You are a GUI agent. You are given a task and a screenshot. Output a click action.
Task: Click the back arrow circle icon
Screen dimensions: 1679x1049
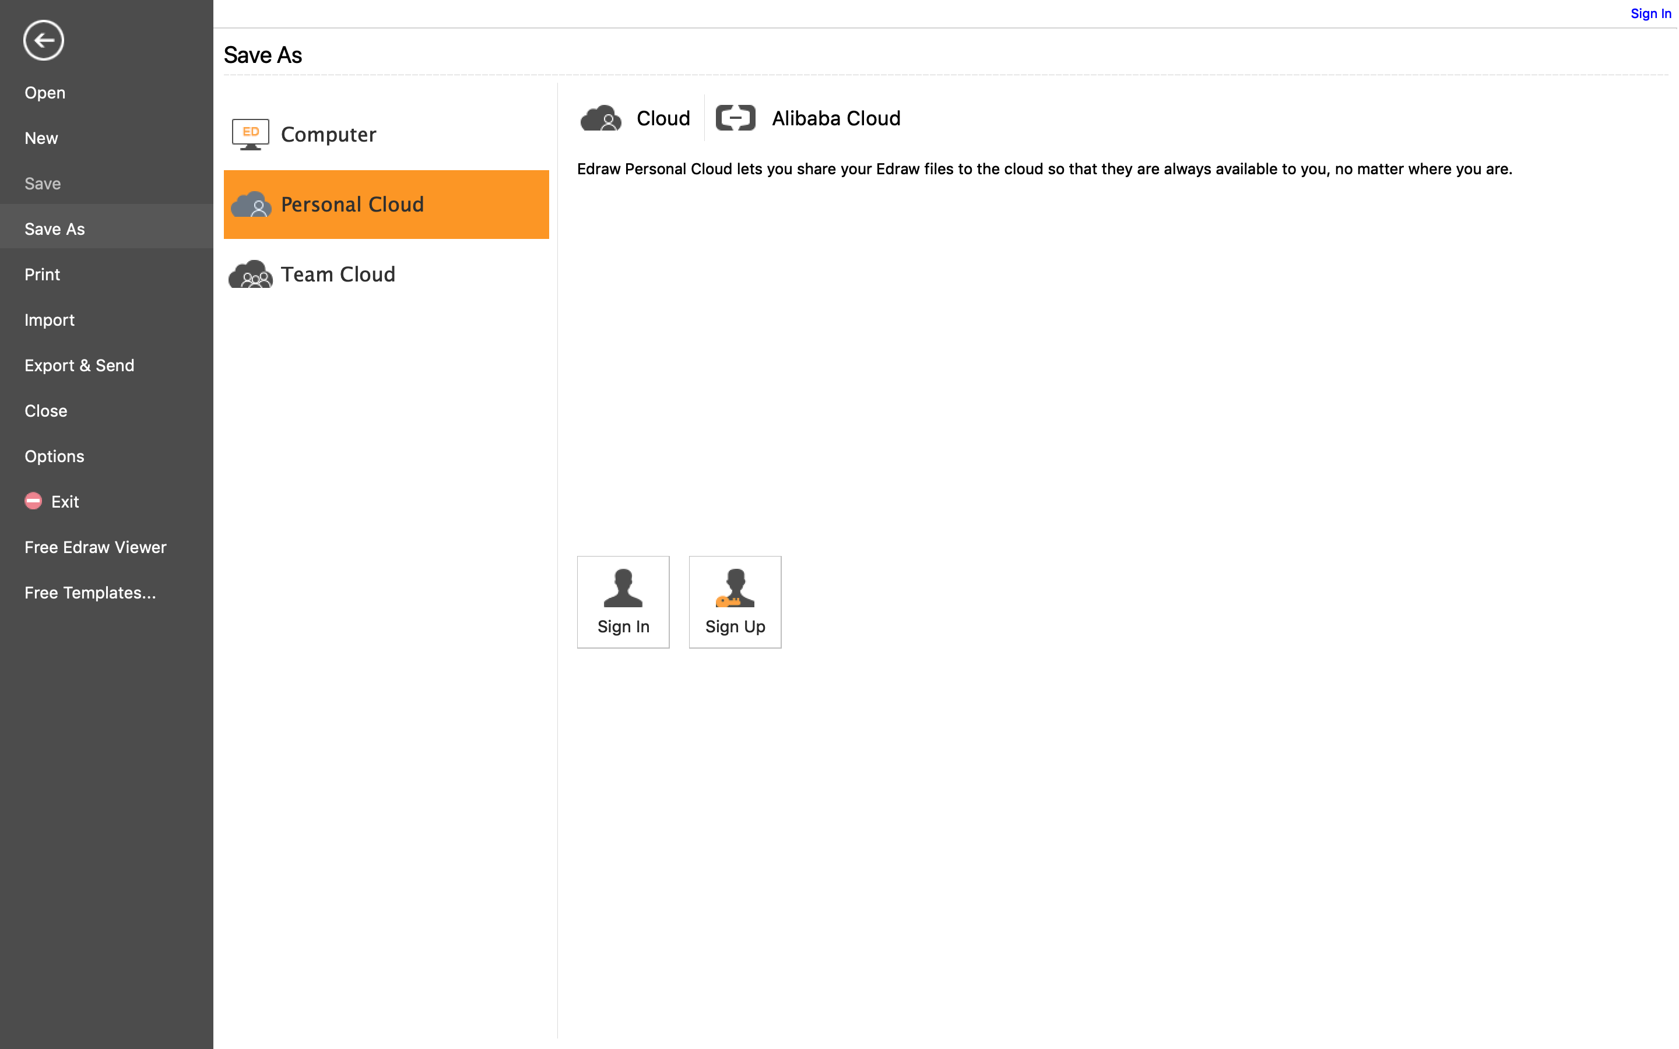[43, 40]
